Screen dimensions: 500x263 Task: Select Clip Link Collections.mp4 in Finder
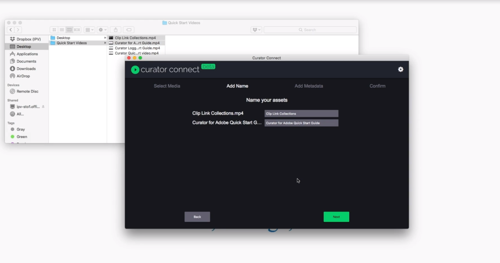[x=136, y=38]
